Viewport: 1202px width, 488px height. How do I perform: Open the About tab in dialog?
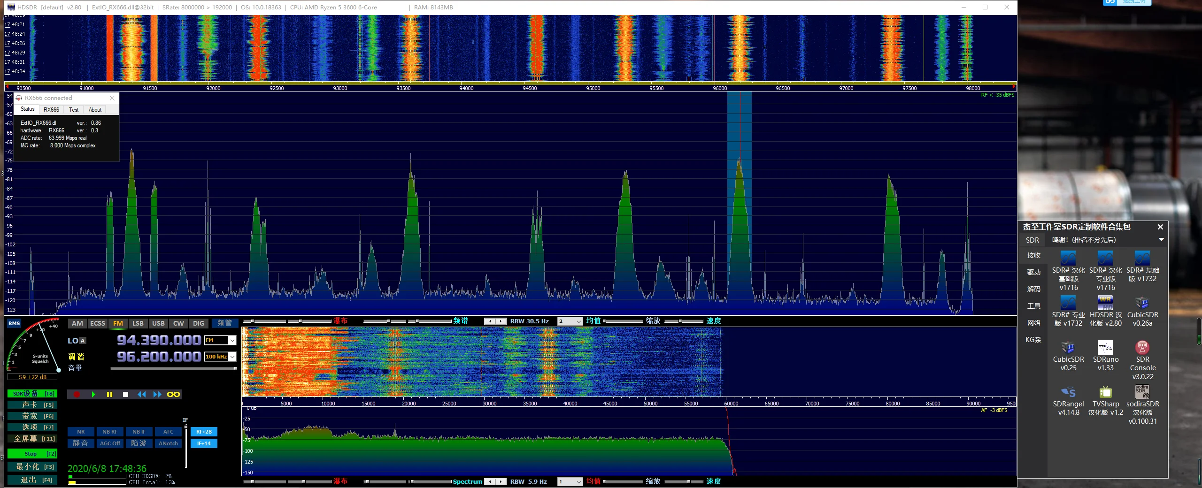[x=95, y=110]
